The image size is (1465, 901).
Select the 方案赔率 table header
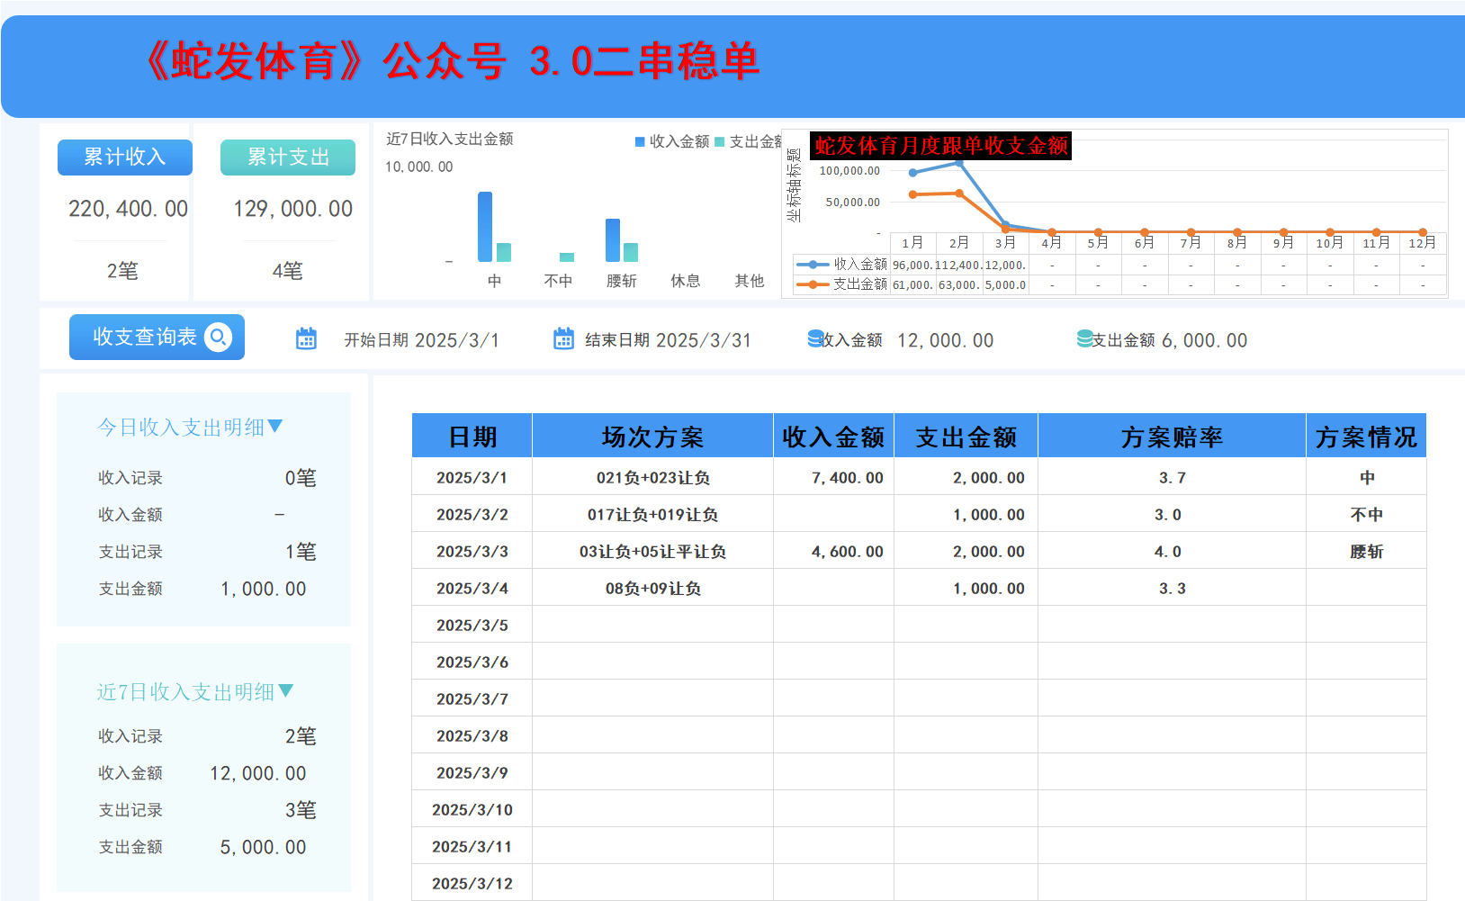coord(1171,437)
